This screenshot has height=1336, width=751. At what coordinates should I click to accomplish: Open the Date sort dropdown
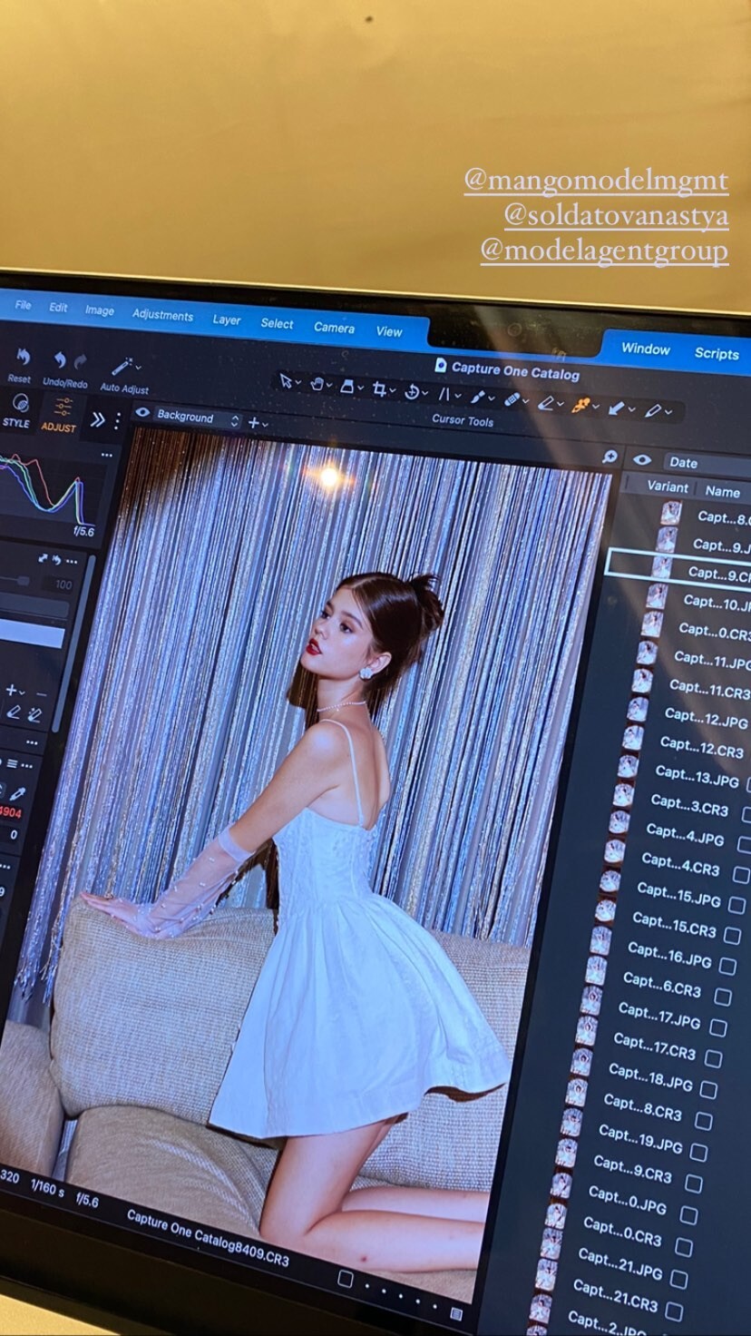707,464
